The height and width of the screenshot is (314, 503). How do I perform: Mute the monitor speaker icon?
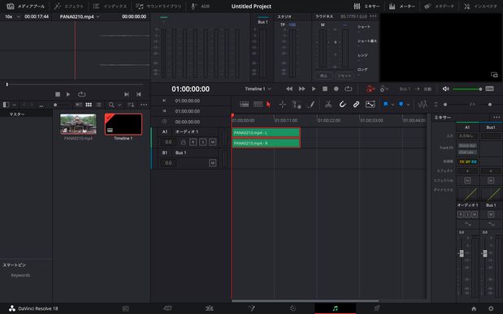coord(445,88)
